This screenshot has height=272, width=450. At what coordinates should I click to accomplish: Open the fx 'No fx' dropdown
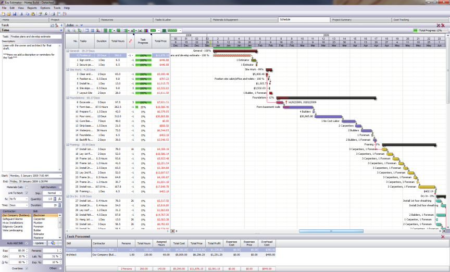[x=27, y=199]
